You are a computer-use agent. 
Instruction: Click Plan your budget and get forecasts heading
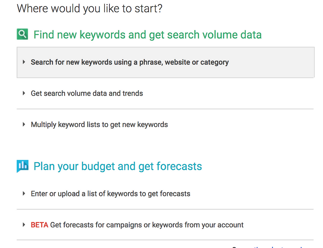(117, 166)
